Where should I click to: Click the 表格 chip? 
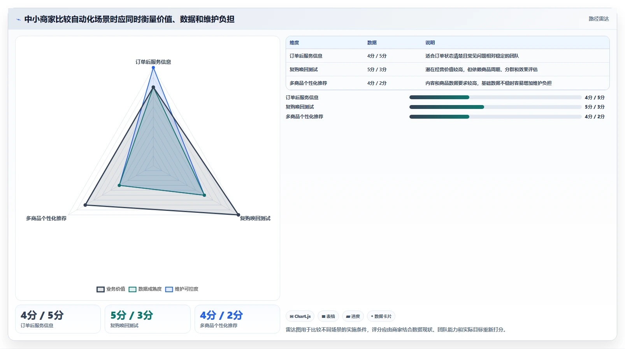tap(328, 316)
